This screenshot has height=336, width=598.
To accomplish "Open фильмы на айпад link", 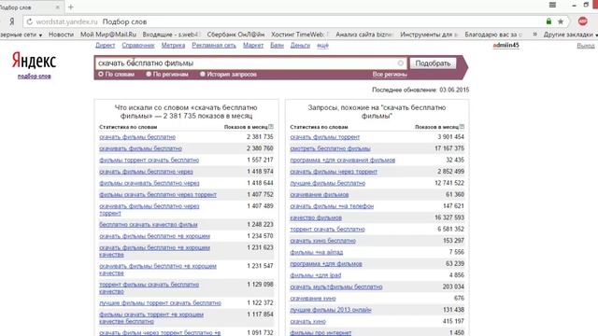I will [317, 252].
